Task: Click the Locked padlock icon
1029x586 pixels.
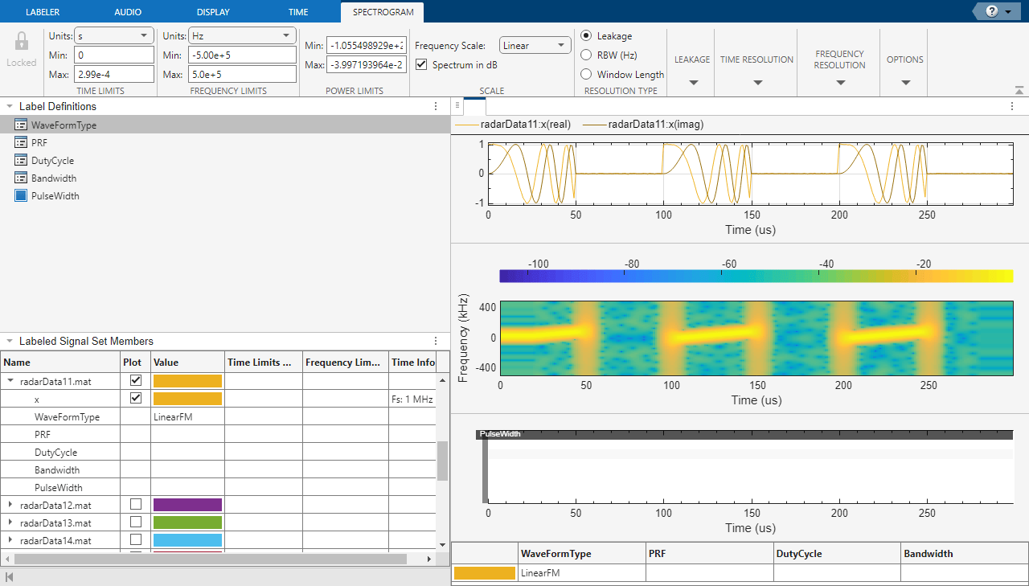Action: [x=22, y=42]
